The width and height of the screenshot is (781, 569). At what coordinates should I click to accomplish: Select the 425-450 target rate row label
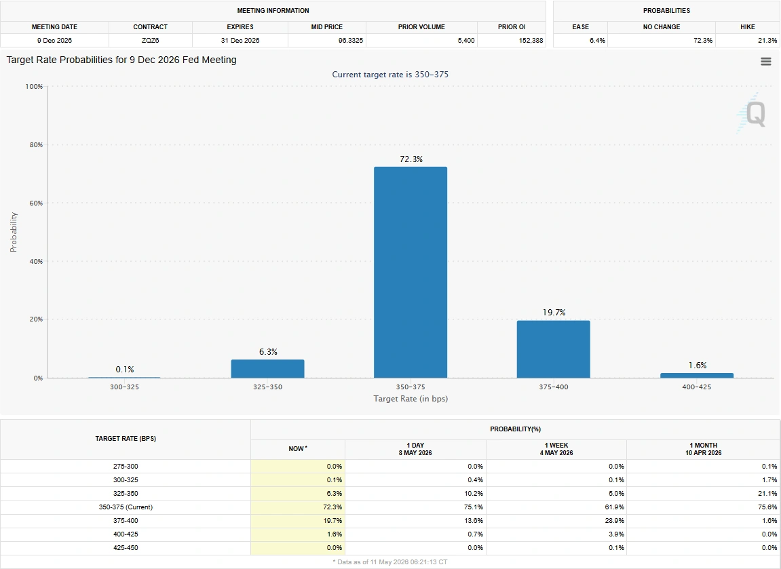tap(126, 547)
